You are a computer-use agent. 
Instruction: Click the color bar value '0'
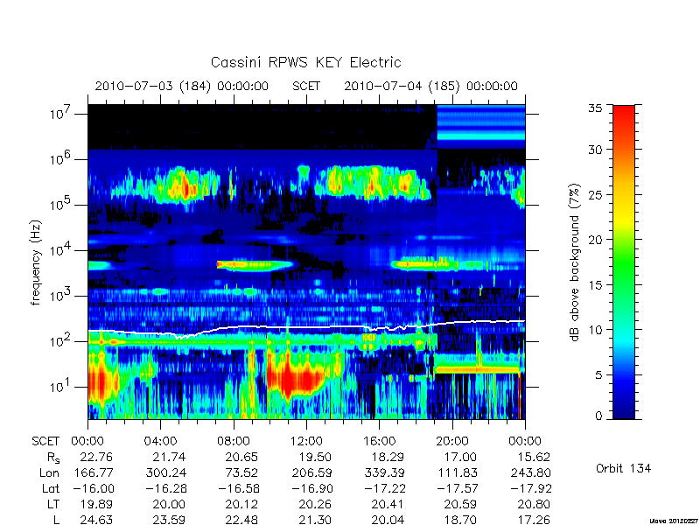[599, 416]
